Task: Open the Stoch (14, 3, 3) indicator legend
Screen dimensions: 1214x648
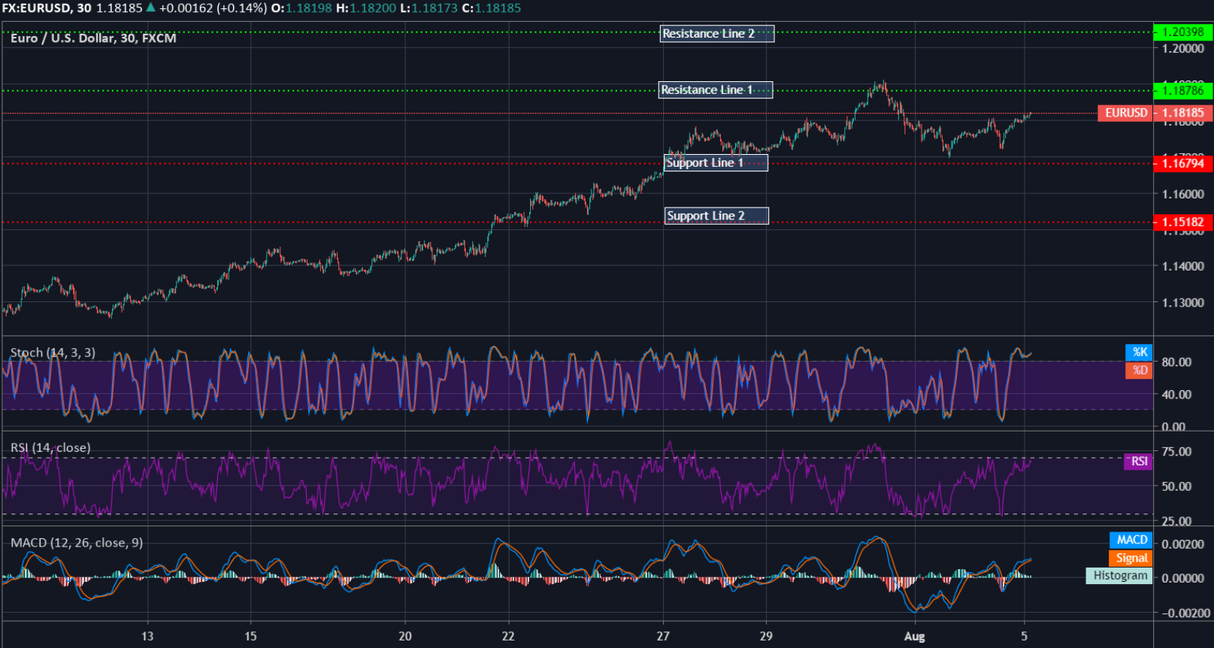Action: (x=53, y=353)
